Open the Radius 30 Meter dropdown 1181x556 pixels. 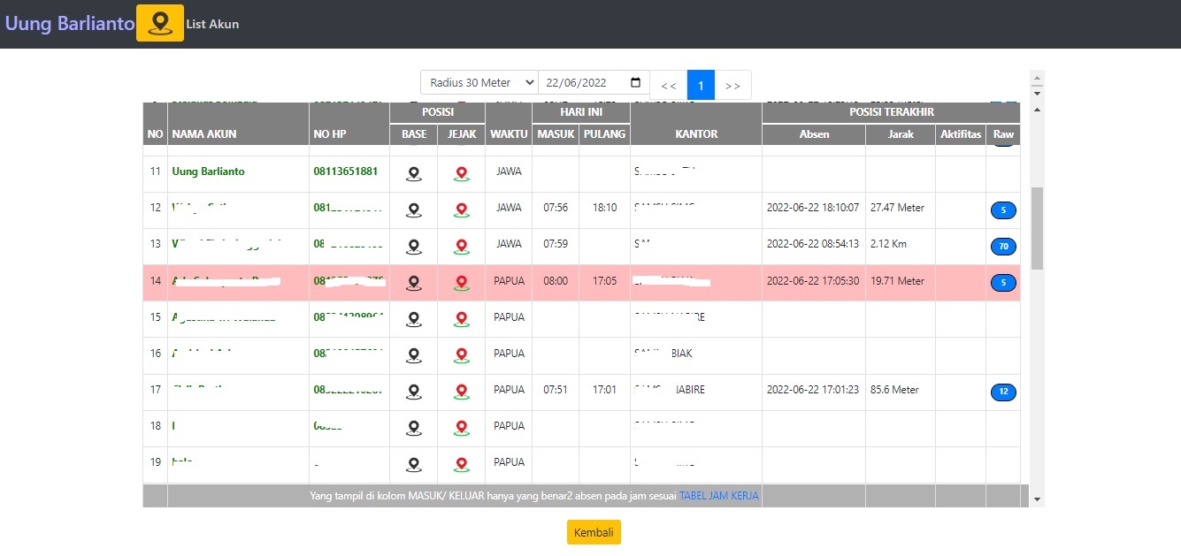[479, 82]
